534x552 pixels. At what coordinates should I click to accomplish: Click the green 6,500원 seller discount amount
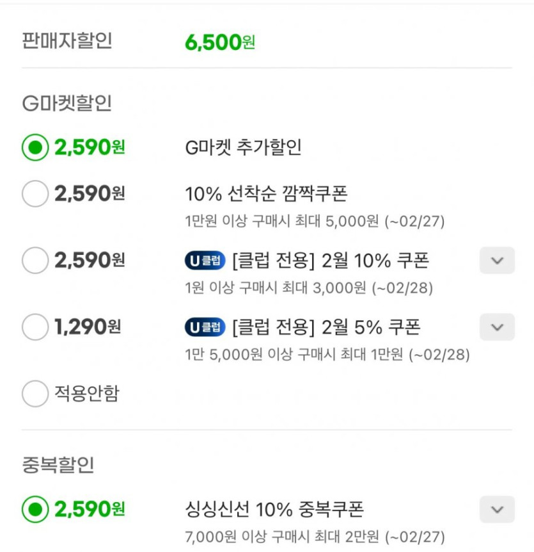point(220,43)
